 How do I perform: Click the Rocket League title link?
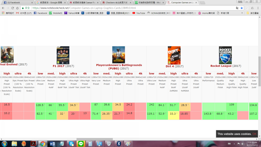click(x=221, y=66)
